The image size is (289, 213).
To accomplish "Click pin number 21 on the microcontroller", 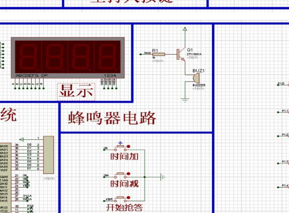I will coord(16,176).
